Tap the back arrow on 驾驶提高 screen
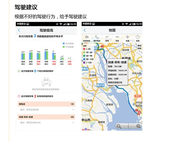This screenshot has width=188, height=142. (19, 30)
